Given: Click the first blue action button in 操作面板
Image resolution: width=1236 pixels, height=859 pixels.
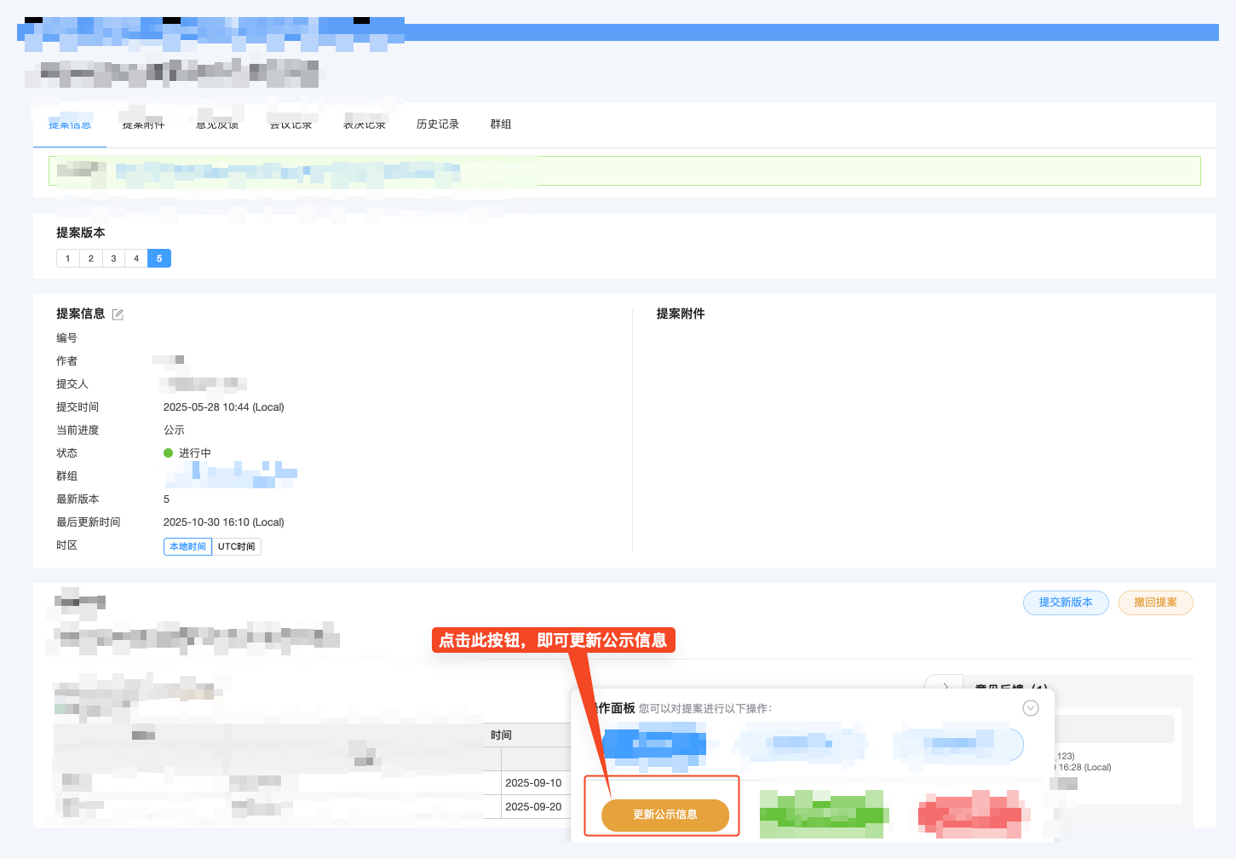Looking at the screenshot, I should click(655, 744).
